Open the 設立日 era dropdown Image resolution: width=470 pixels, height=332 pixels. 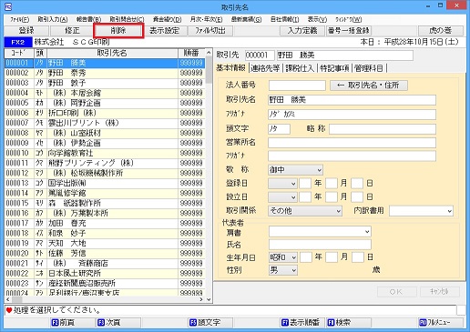tap(282, 197)
